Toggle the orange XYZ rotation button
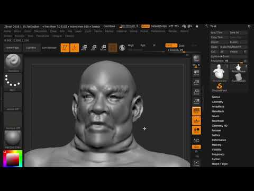Viewport: 254px width, 191px height. [196, 147]
